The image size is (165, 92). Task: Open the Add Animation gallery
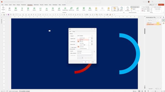click(128, 9)
